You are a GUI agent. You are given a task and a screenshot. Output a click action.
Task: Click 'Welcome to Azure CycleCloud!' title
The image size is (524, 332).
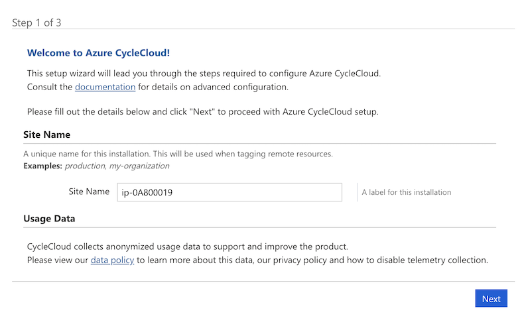click(98, 53)
